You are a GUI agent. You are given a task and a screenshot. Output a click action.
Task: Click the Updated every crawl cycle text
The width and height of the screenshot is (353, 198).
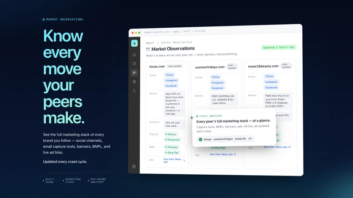pos(65,161)
